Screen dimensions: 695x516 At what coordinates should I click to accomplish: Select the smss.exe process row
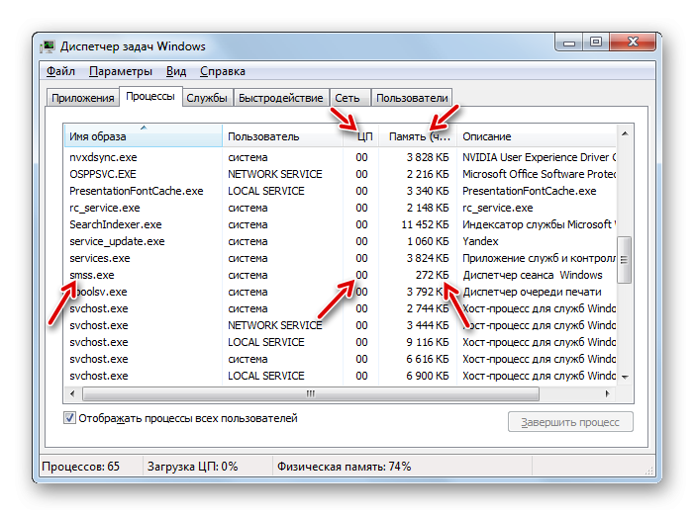coord(92,275)
